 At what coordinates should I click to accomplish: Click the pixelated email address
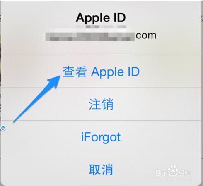tap(90, 37)
